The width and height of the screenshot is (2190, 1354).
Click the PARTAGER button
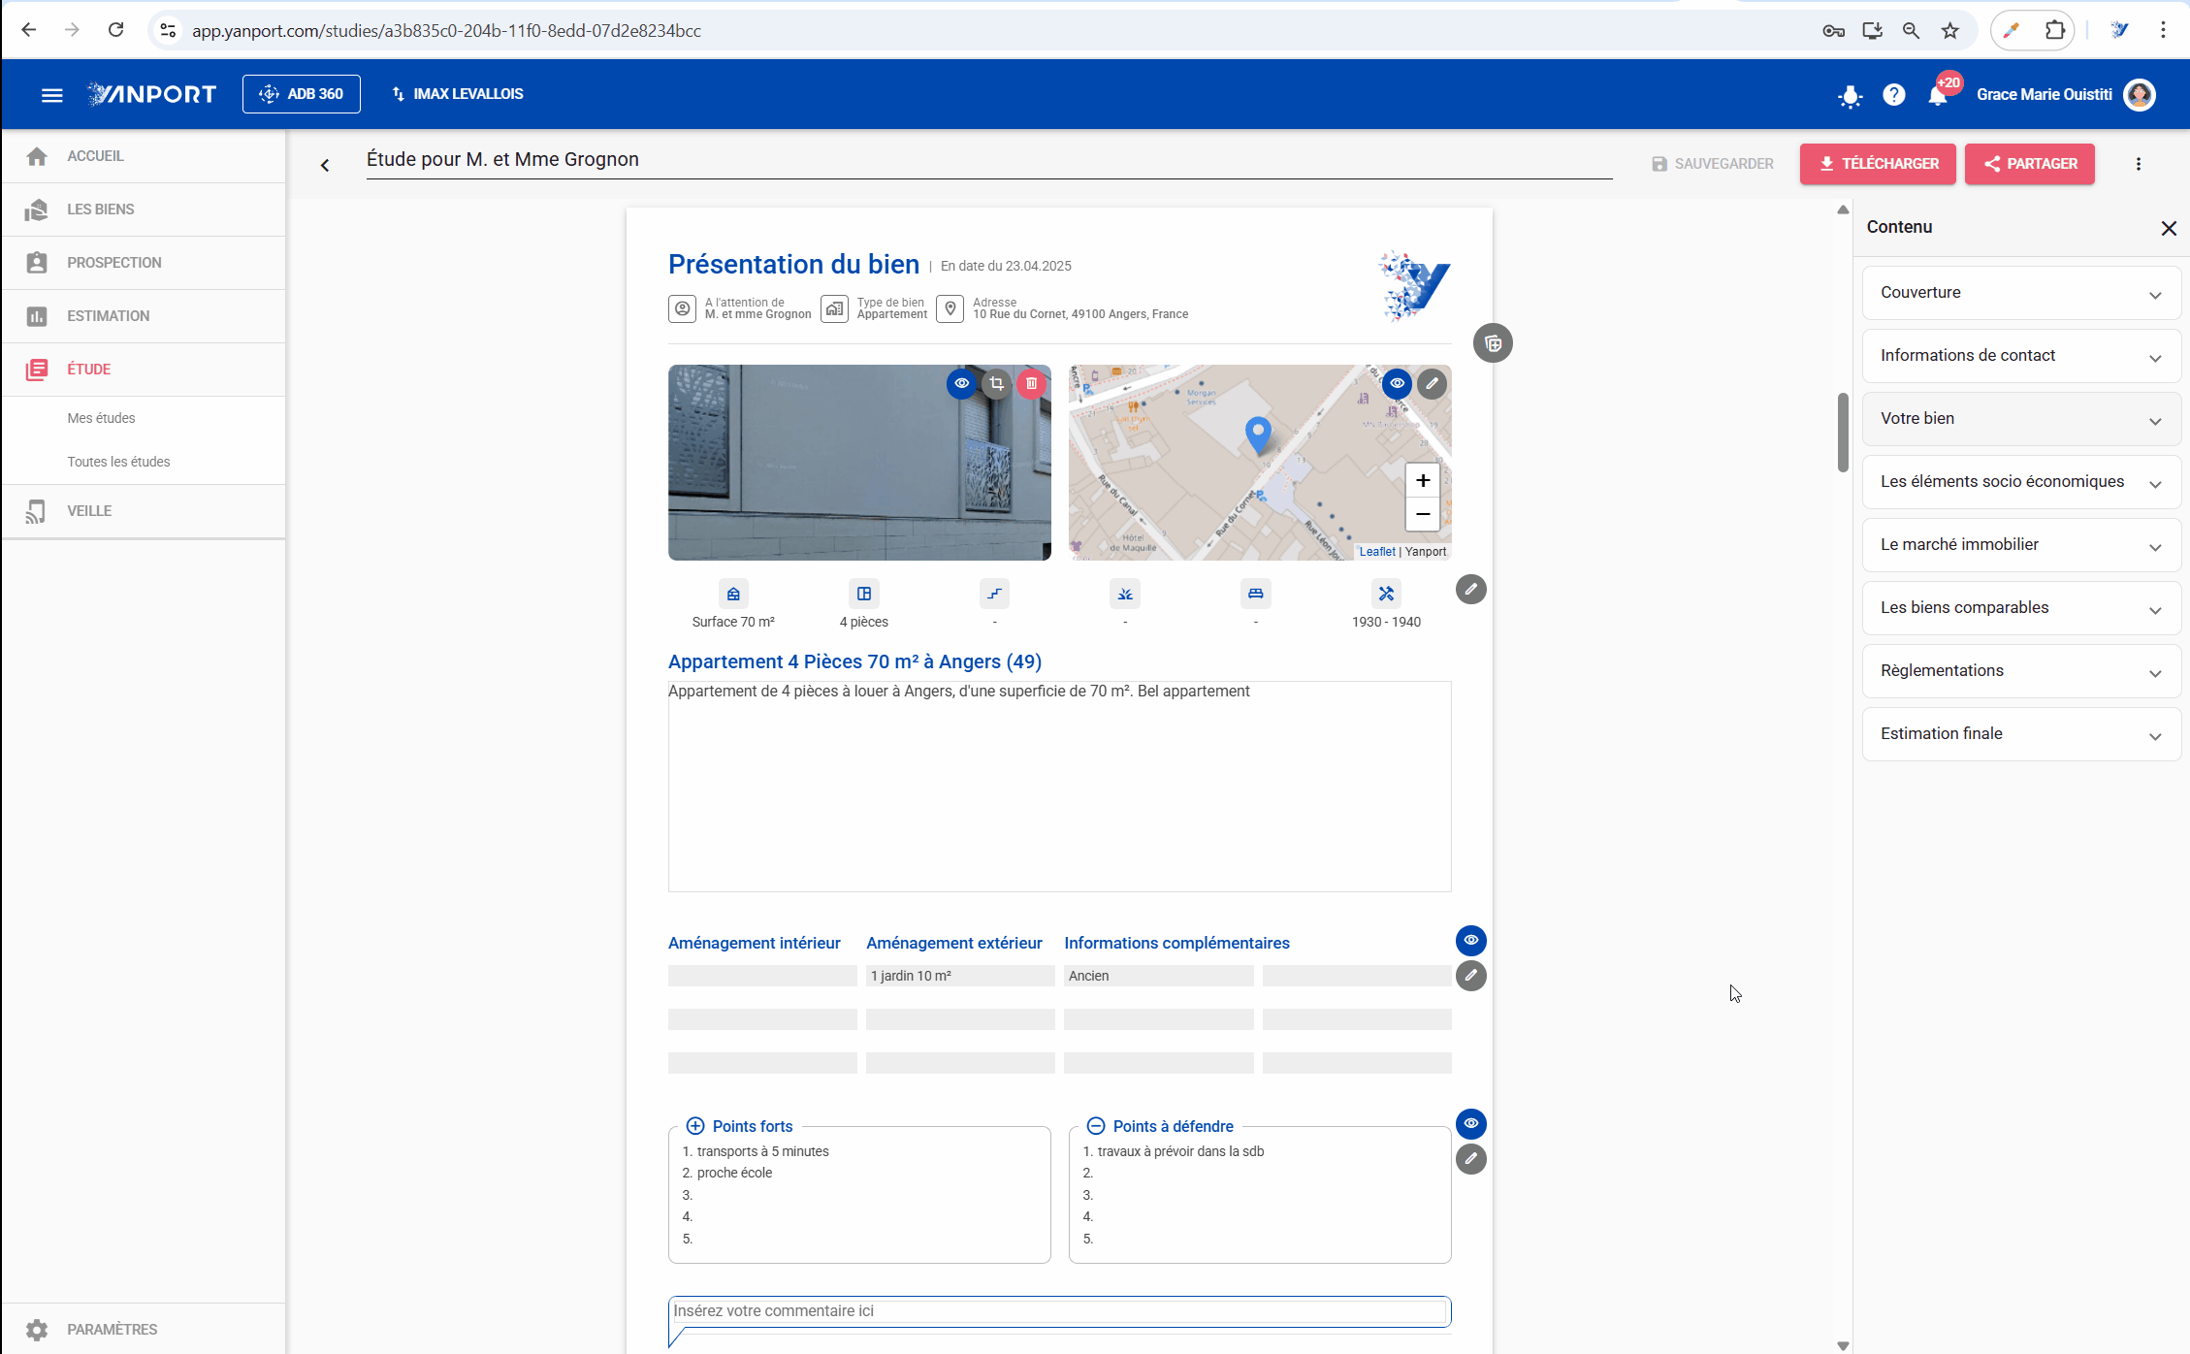2030,164
